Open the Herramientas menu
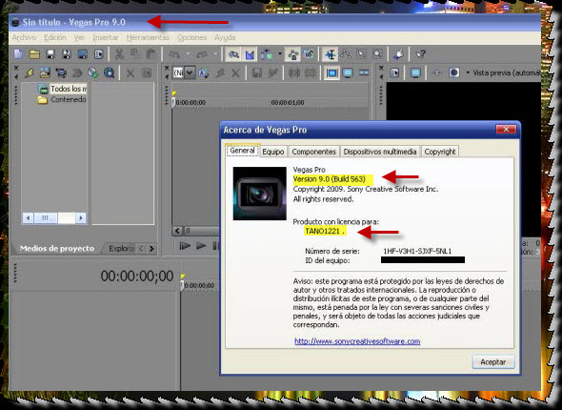The height and width of the screenshot is (410, 562). click(148, 37)
